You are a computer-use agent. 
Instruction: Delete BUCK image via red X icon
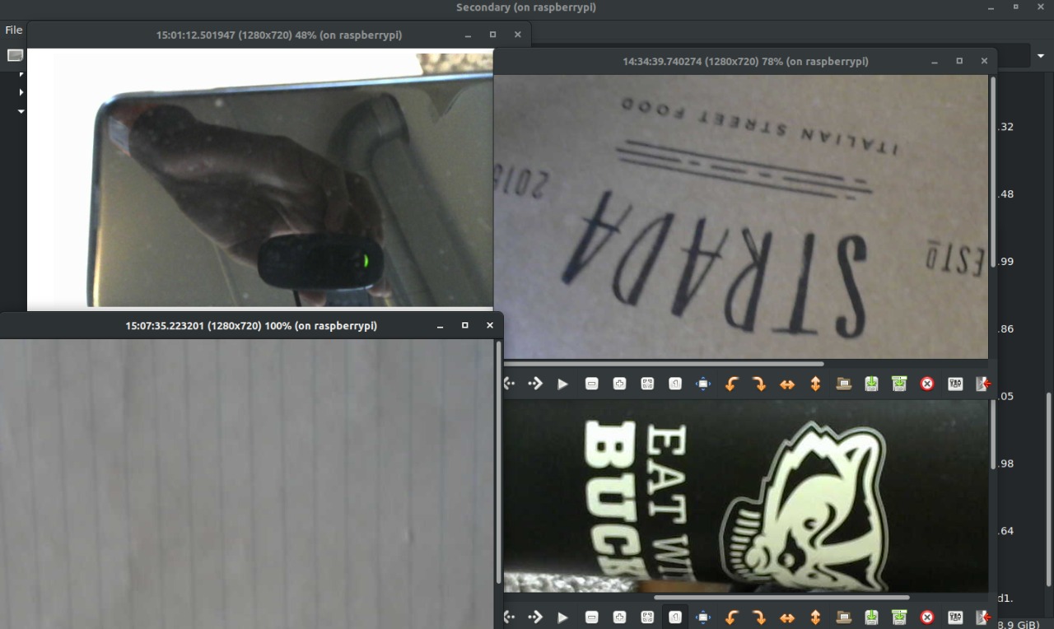927,617
